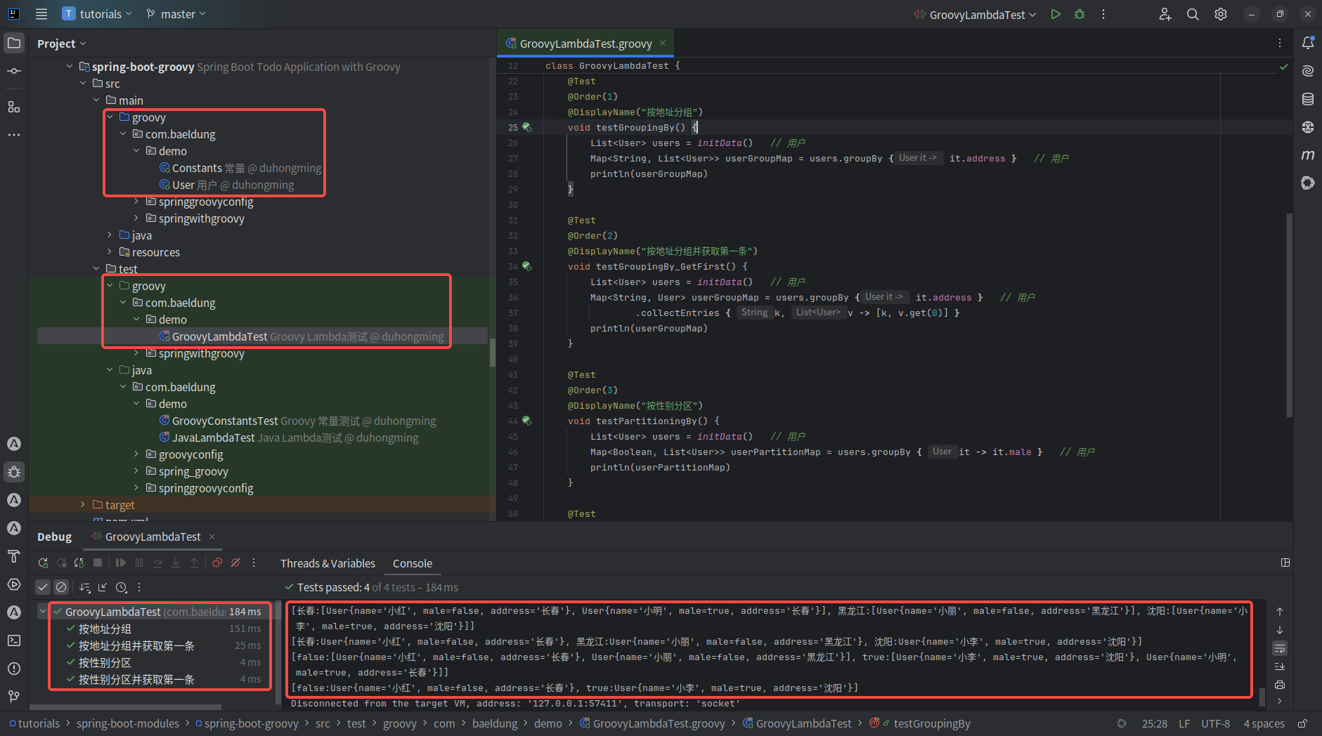Select 按地址分组 test result

pyautogui.click(x=105, y=629)
